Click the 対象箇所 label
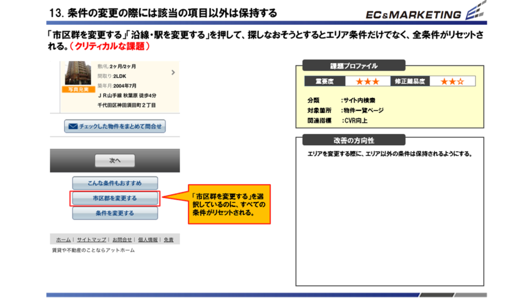Viewport: 531px width, 298px height. [x=319, y=110]
